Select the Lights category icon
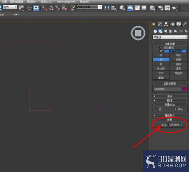 tap(165, 31)
